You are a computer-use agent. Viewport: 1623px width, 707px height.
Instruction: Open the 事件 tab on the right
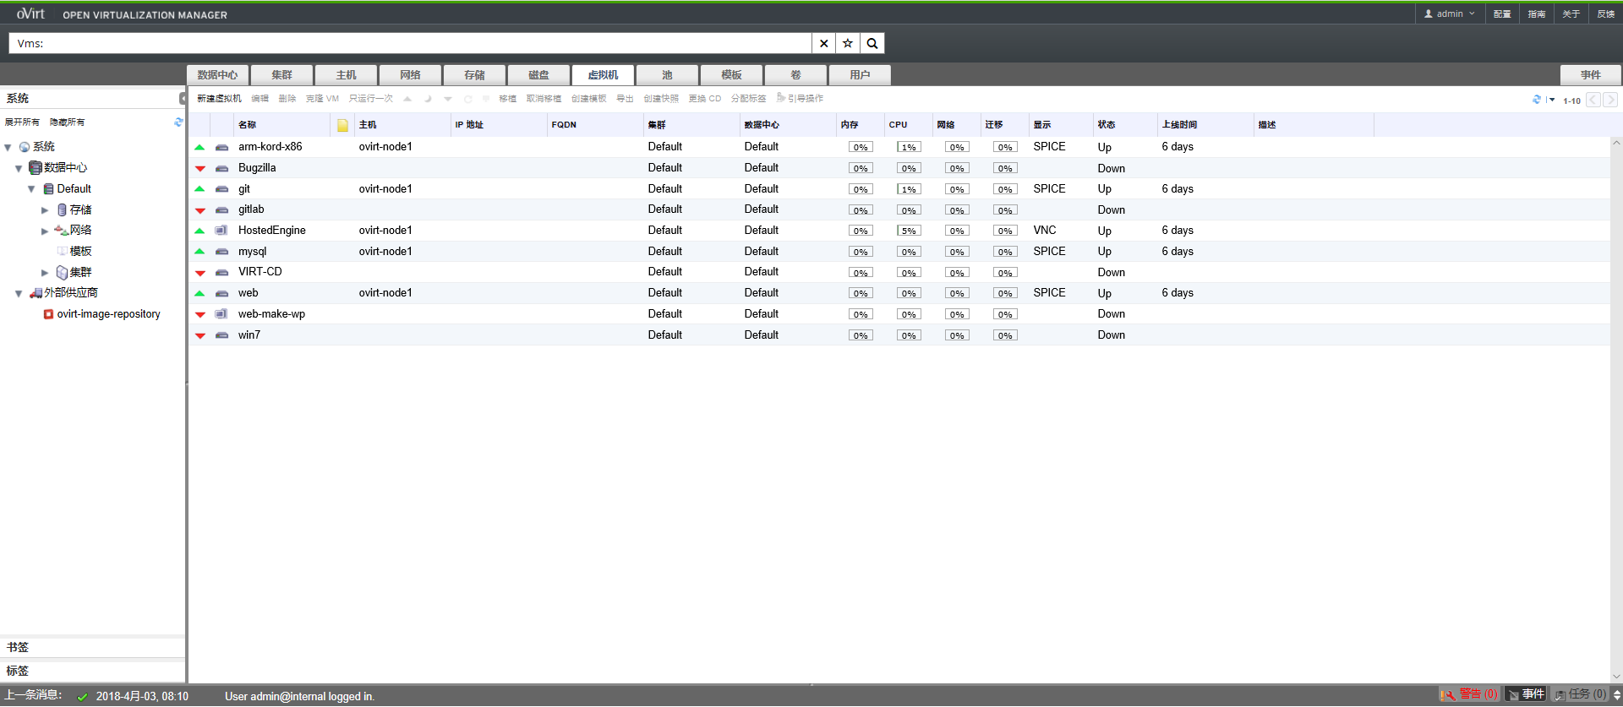pyautogui.click(x=1591, y=75)
